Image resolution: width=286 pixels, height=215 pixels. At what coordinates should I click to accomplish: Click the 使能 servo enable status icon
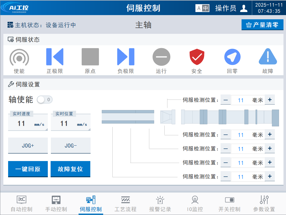pos(19,57)
